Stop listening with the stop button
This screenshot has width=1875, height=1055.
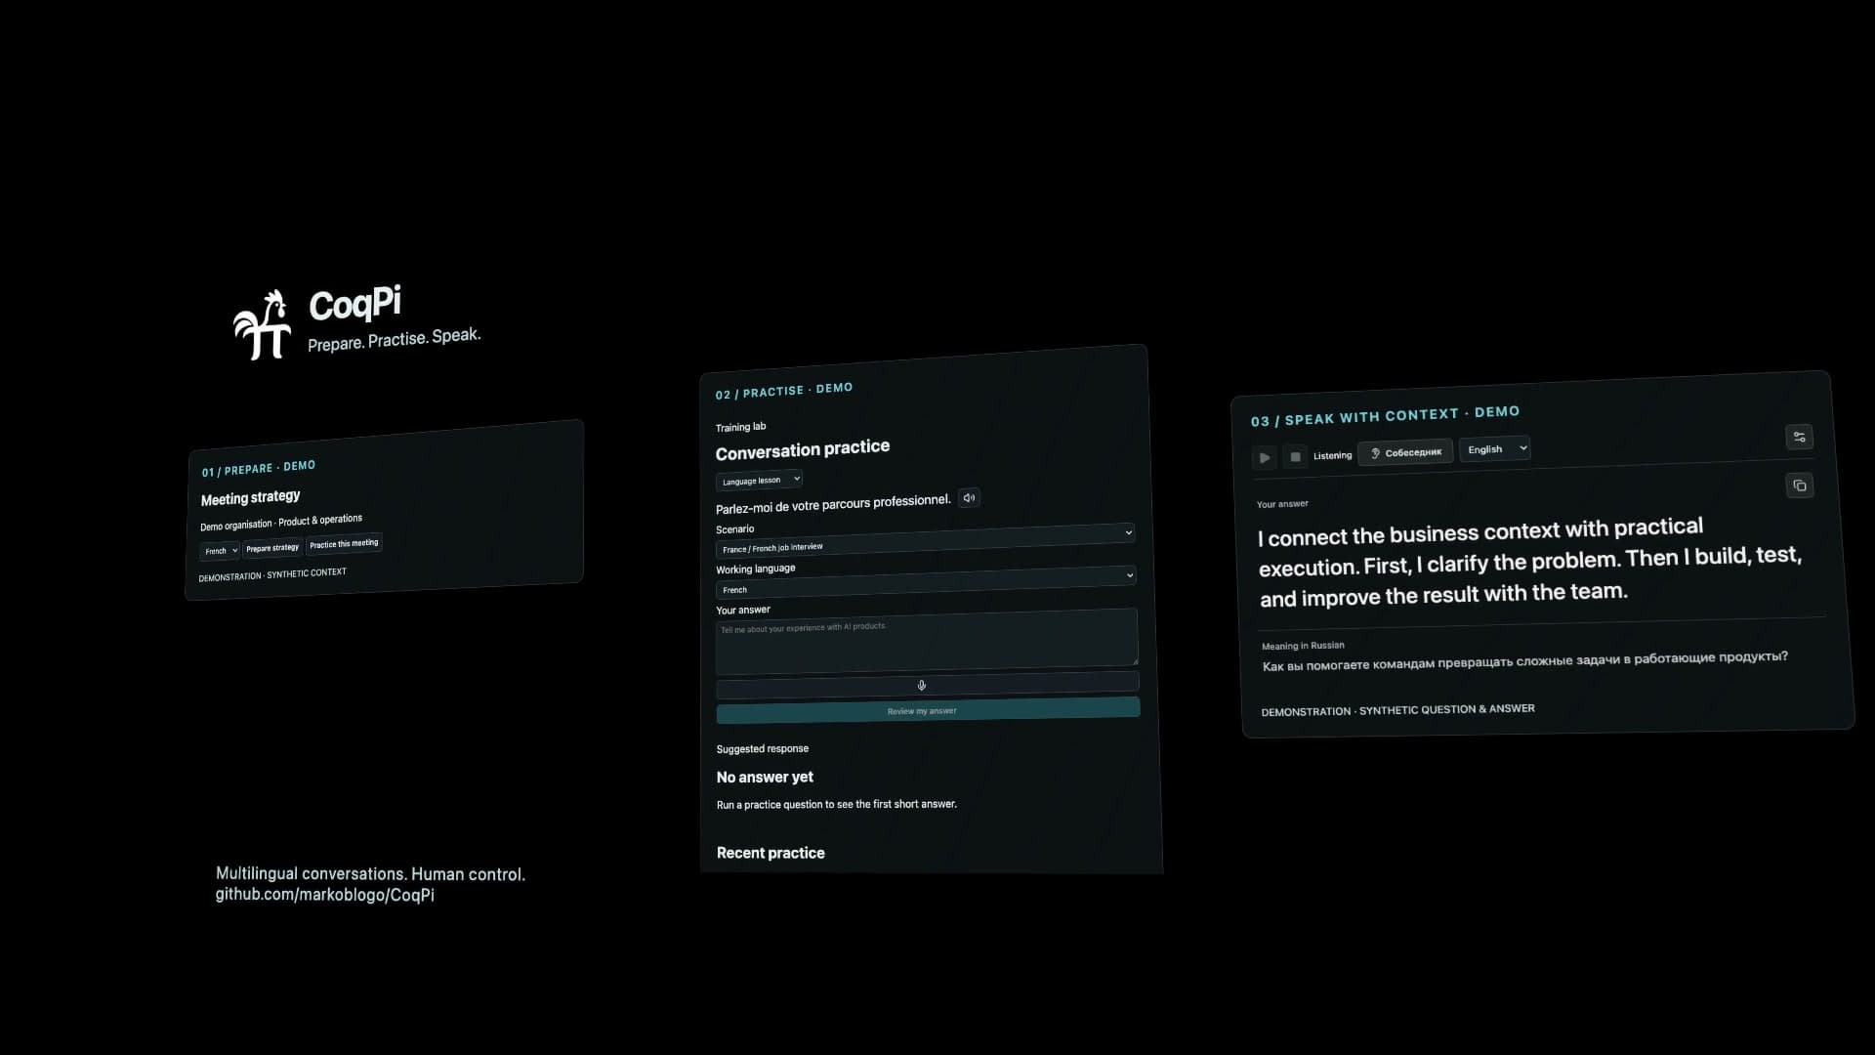(x=1295, y=456)
